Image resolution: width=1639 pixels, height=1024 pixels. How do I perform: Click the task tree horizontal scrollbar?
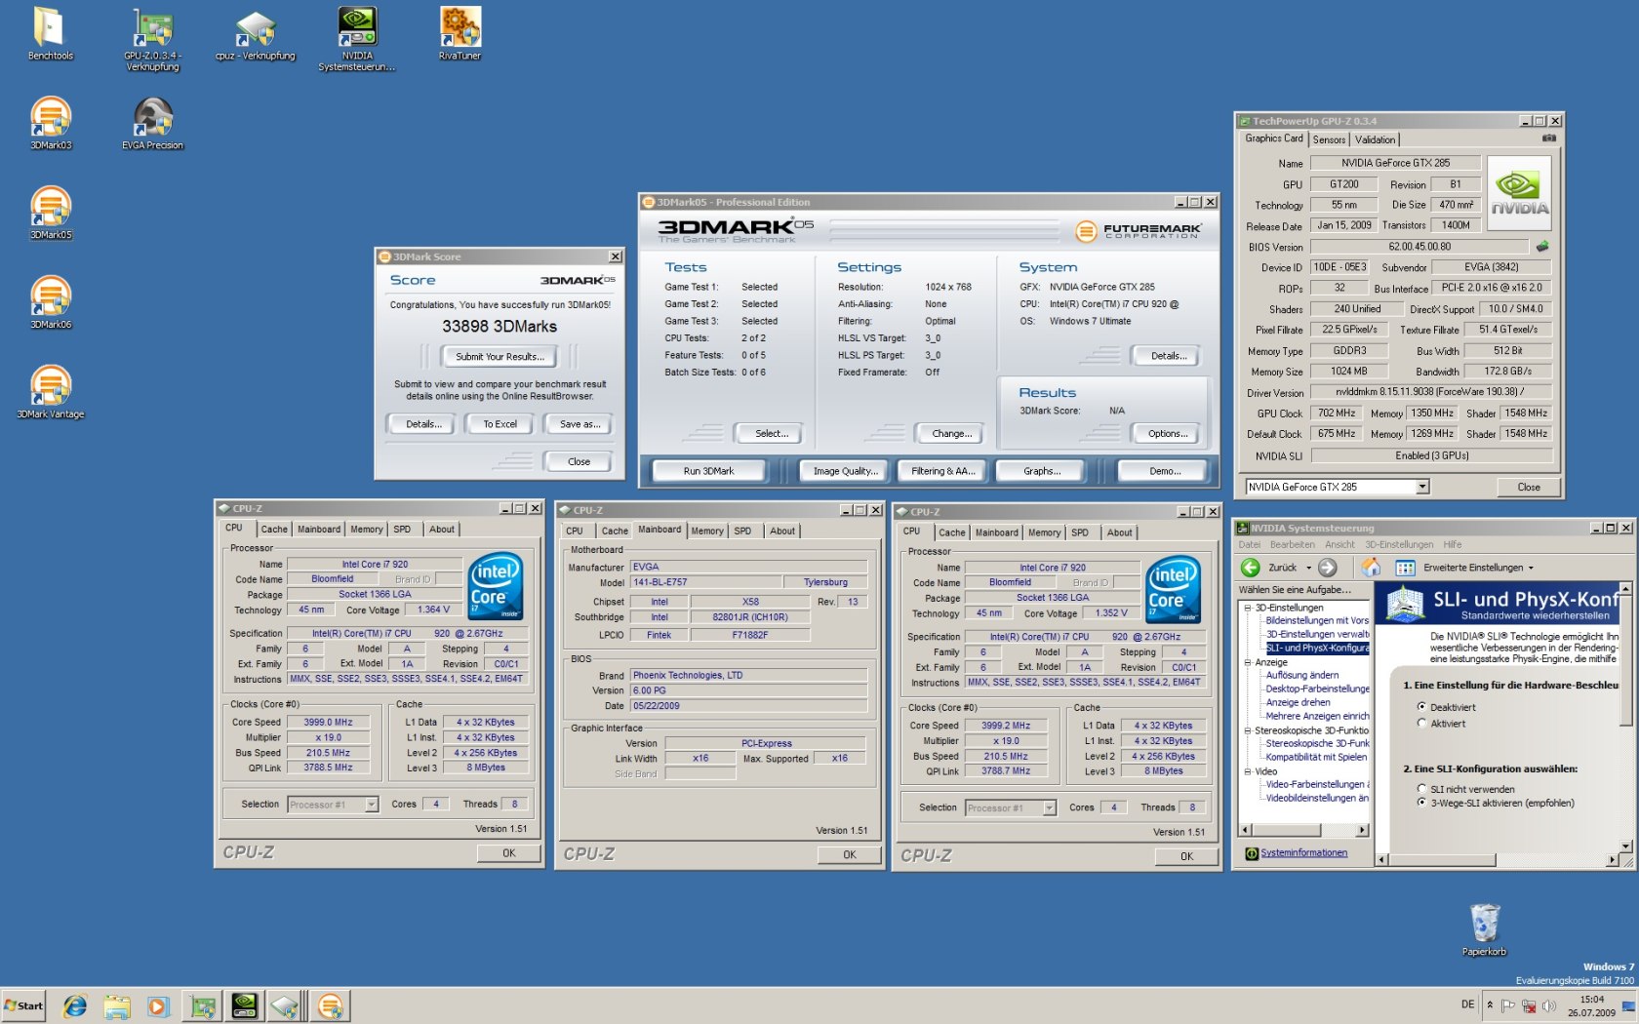point(1303,830)
